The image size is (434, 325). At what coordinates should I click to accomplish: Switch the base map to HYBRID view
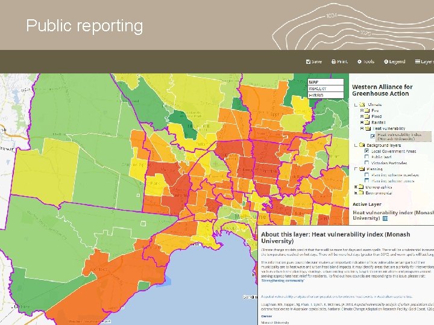click(x=325, y=95)
